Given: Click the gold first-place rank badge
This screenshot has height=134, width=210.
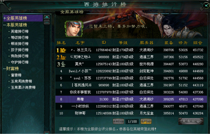Looking at the screenshot, I should coord(61,50).
